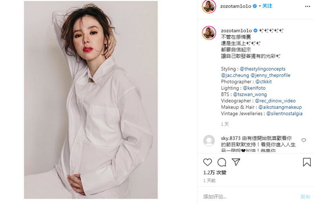
Task: Click the sky.8373 commenter avatar
Action: [209, 140]
